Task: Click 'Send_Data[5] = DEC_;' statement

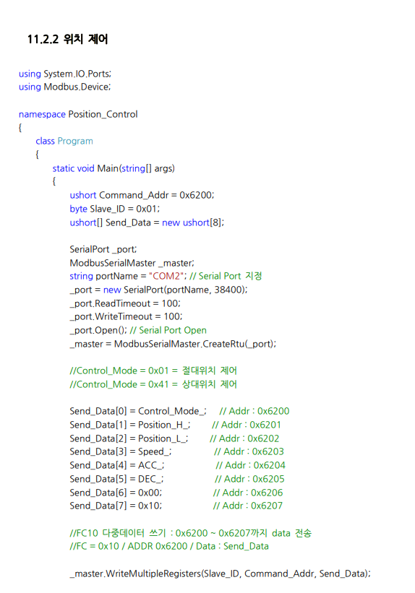Action: [x=116, y=479]
